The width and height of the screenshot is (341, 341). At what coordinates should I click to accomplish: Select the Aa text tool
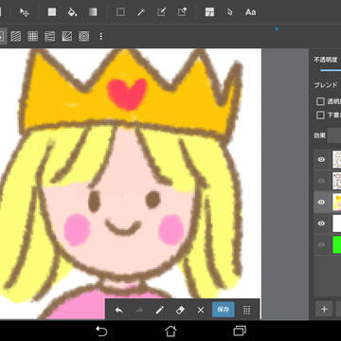(x=250, y=12)
